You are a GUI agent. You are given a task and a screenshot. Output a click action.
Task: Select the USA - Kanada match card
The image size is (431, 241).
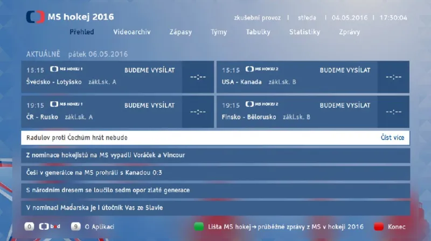click(313, 77)
